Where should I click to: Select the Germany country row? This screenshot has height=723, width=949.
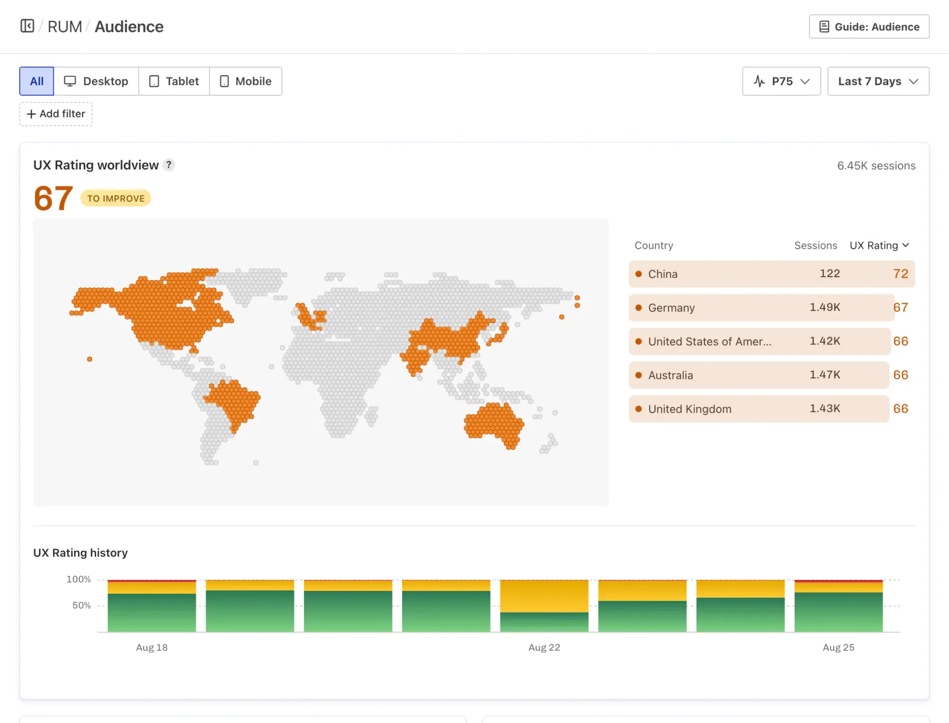772,308
